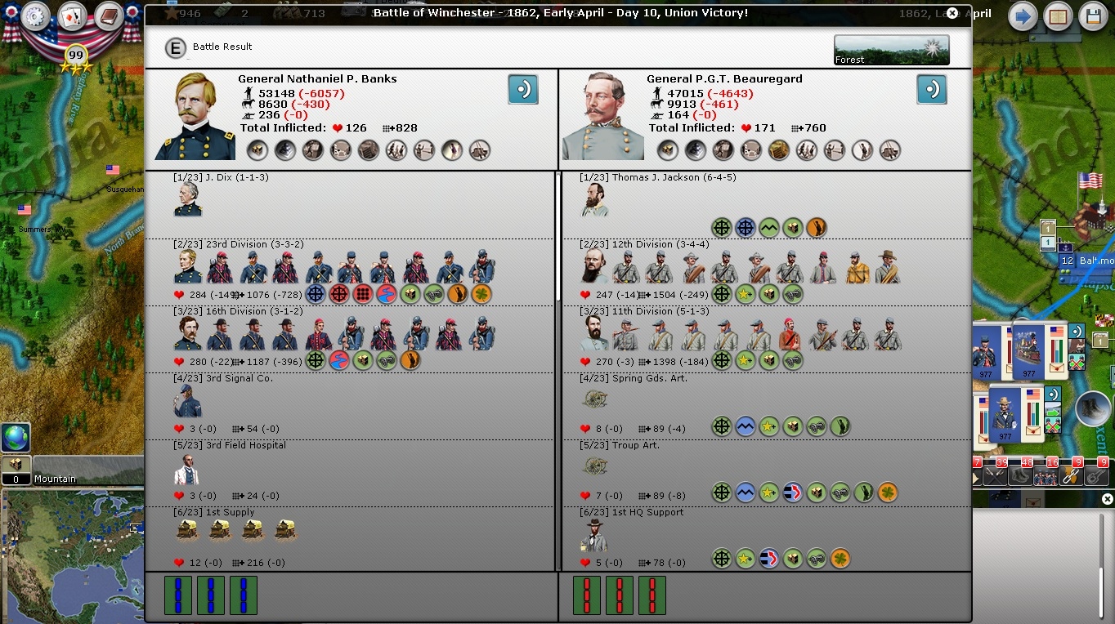Click the blue arrow end turn button
Viewport: 1115px width, 624px height.
click(1022, 16)
